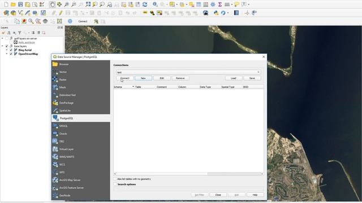Click the Remove Layer icon in Layers panel

[x=44, y=33]
